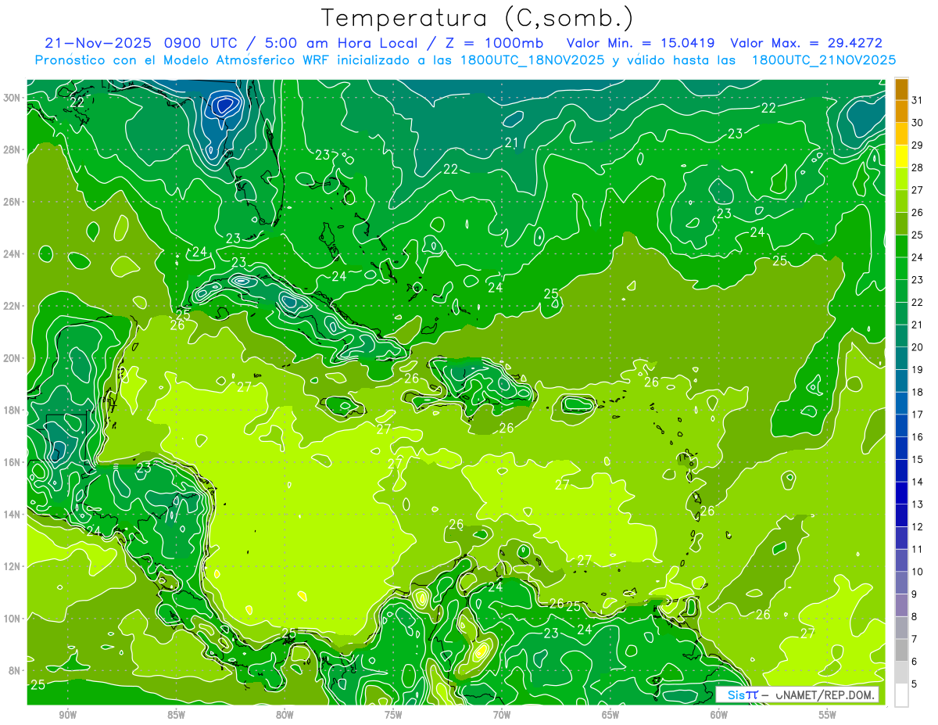This screenshot has width=938, height=725.
Task: Pick the teal swatch between 19 and 20
Action: (x=901, y=359)
